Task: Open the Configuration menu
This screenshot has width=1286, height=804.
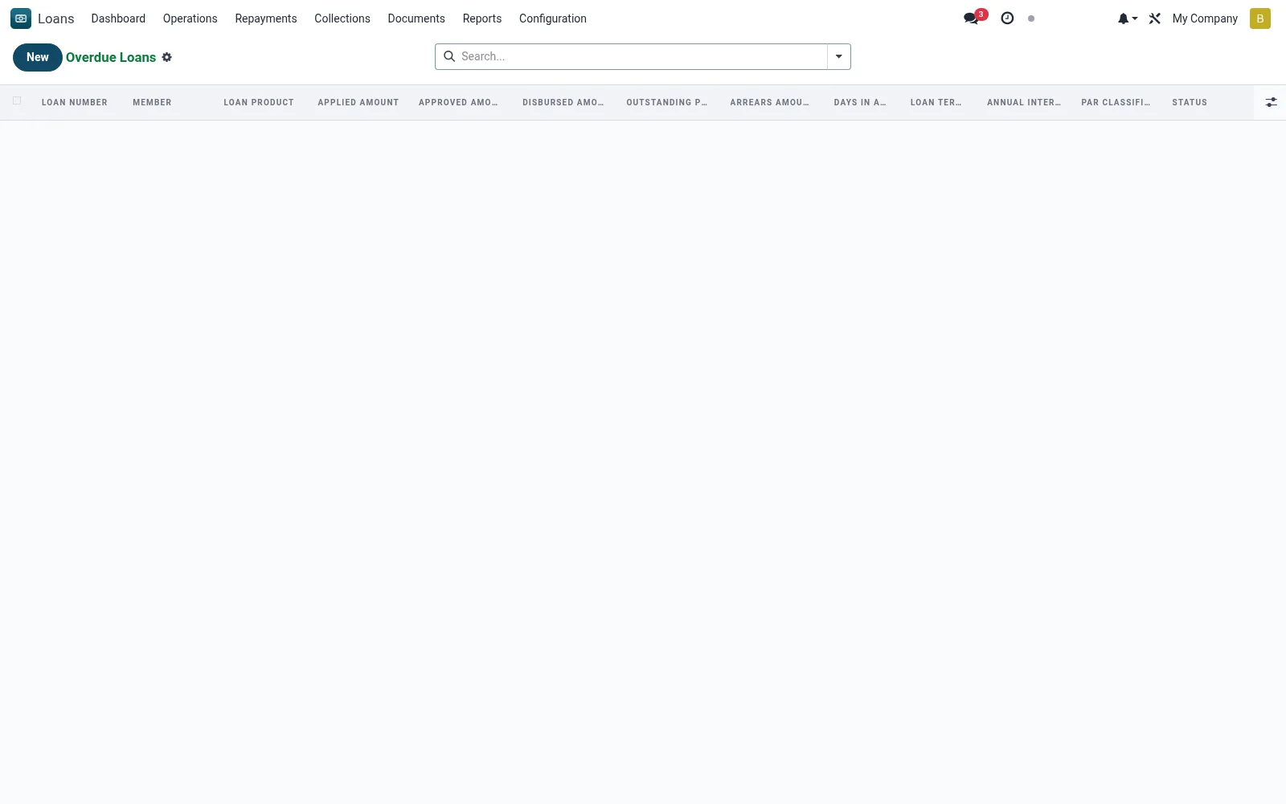Action: click(x=553, y=18)
